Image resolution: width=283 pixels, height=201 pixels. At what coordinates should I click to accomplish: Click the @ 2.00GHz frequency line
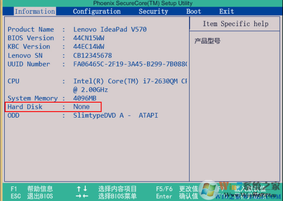pos(91,90)
